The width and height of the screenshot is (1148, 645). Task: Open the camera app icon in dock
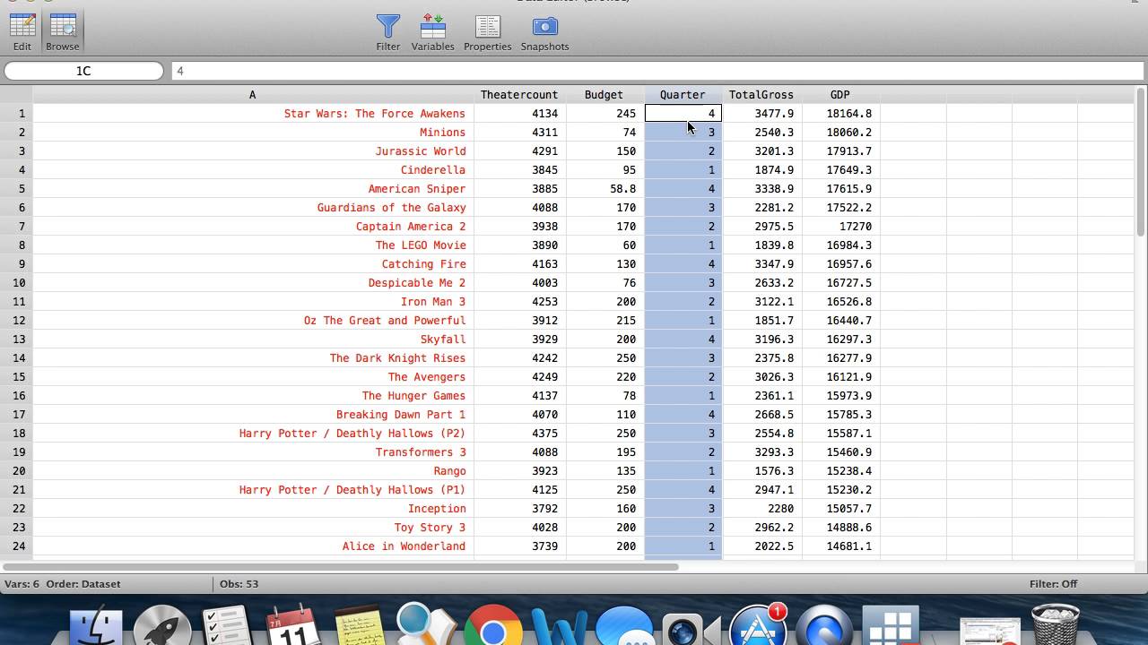[x=691, y=626]
